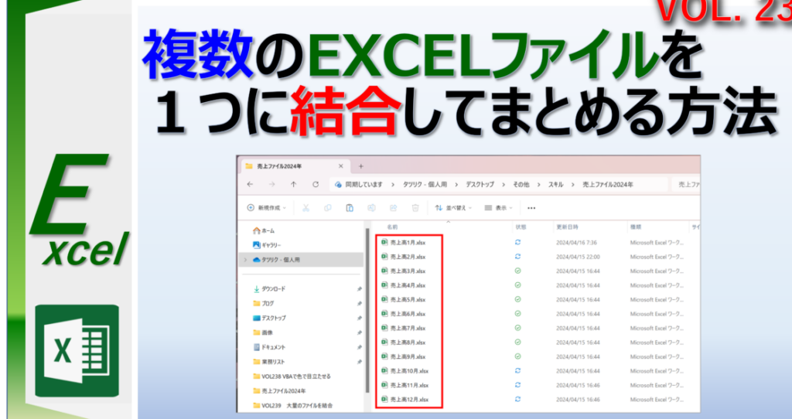This screenshot has width=792, height=419.
Task: Click the Copy icon in toolbar
Action: tap(328, 208)
